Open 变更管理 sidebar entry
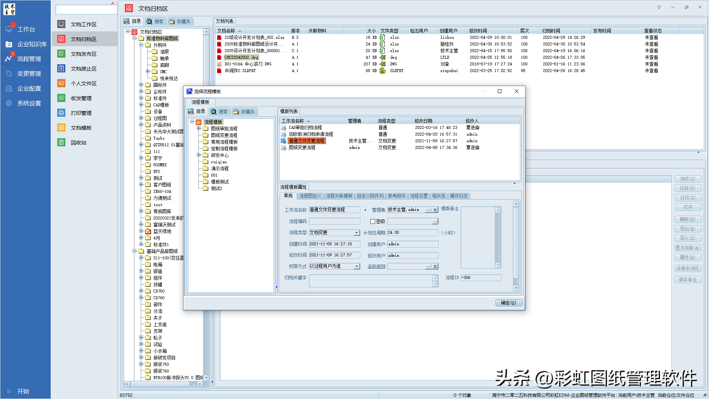This screenshot has width=709, height=399. tap(23, 74)
